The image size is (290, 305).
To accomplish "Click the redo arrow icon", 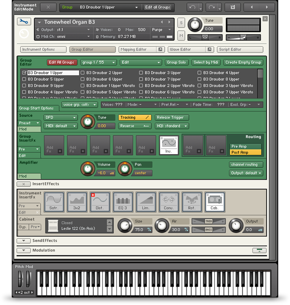I will tap(211, 7).
